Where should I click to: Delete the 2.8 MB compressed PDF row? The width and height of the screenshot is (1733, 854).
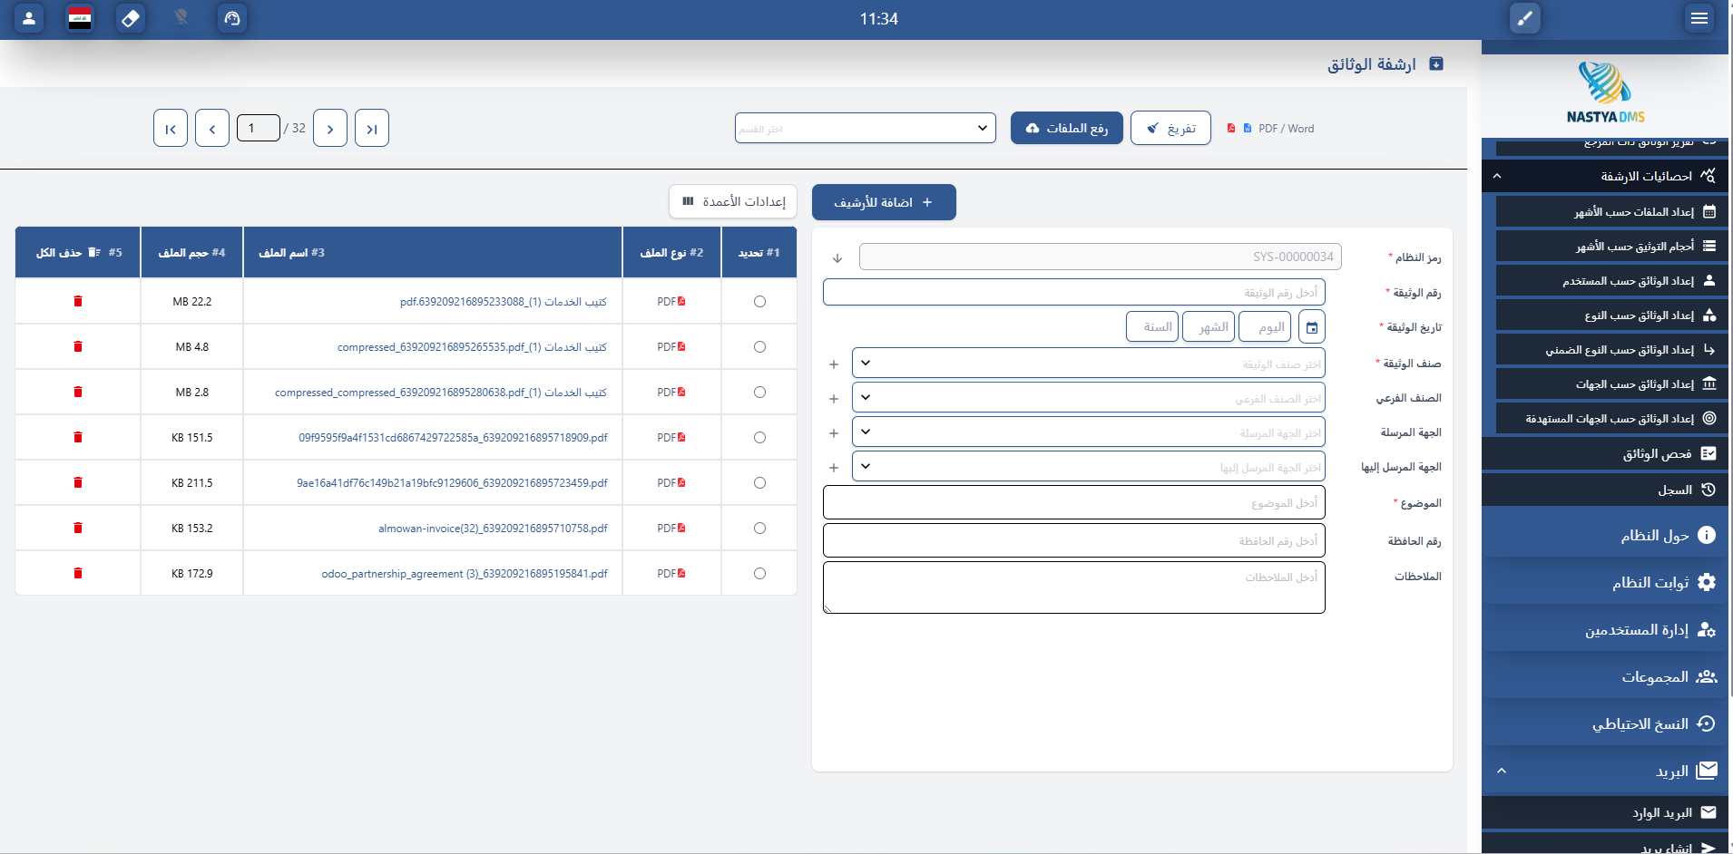[x=78, y=392]
